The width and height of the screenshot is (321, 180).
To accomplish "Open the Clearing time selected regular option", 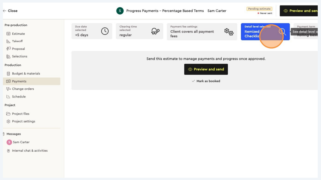I will (x=139, y=31).
